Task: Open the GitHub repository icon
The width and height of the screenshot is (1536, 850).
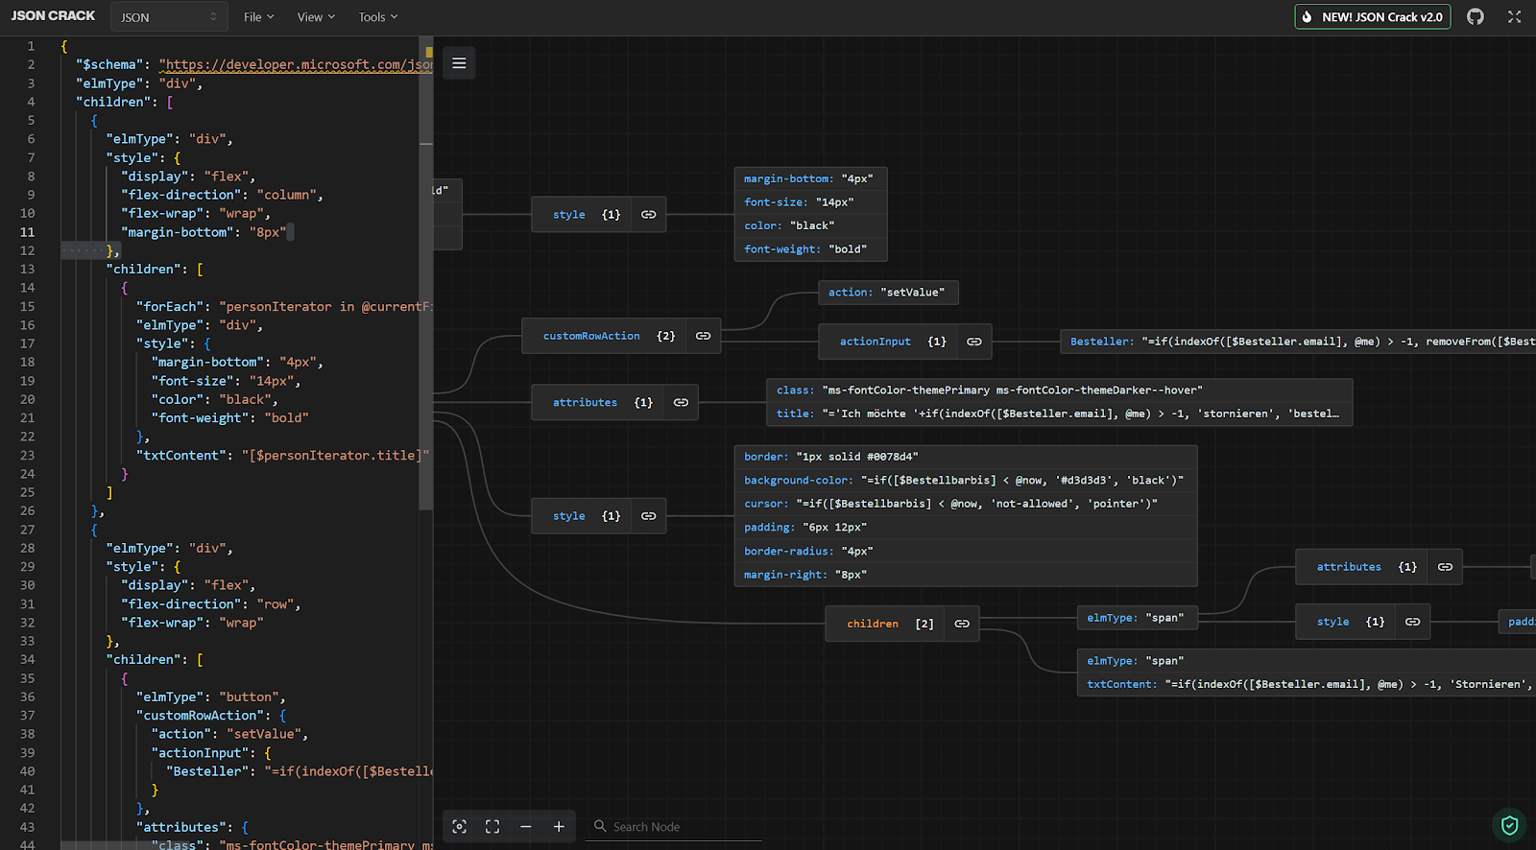Action: click(1476, 16)
